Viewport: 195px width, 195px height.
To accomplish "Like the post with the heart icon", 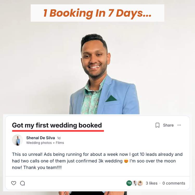I will point(14,183).
